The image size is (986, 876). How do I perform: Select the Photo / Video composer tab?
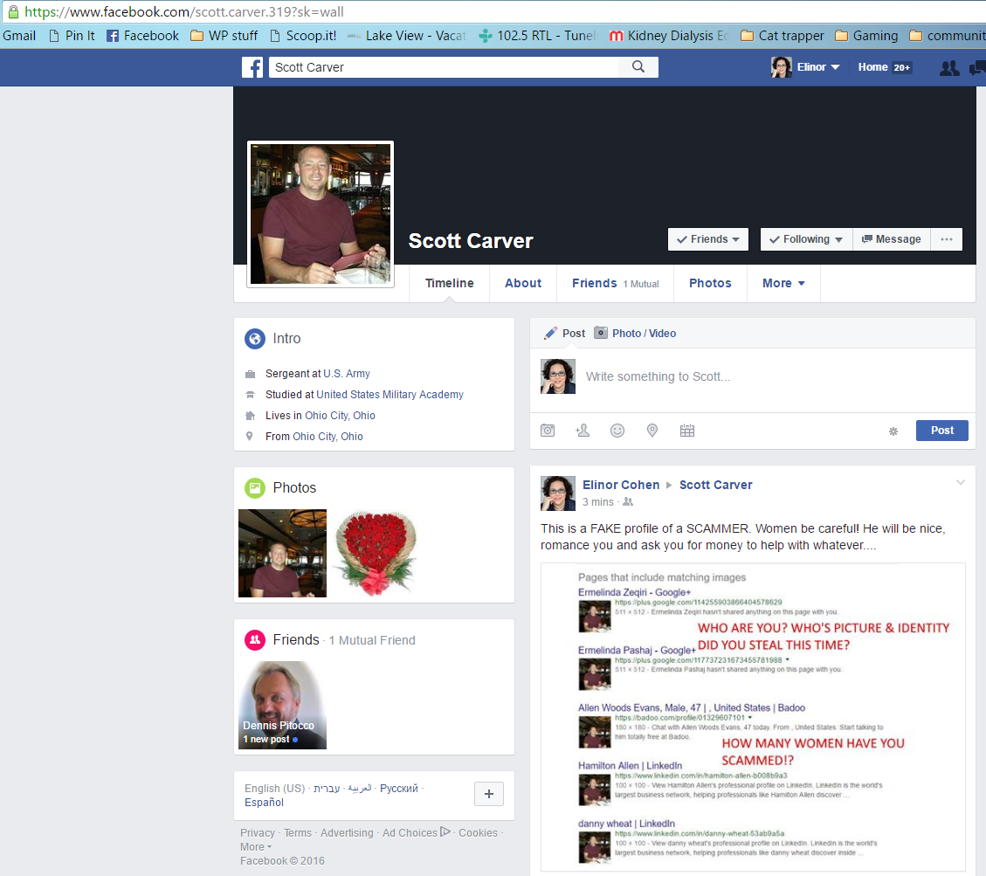635,334
